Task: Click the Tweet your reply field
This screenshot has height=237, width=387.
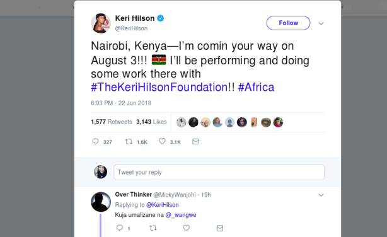Action: (x=219, y=172)
